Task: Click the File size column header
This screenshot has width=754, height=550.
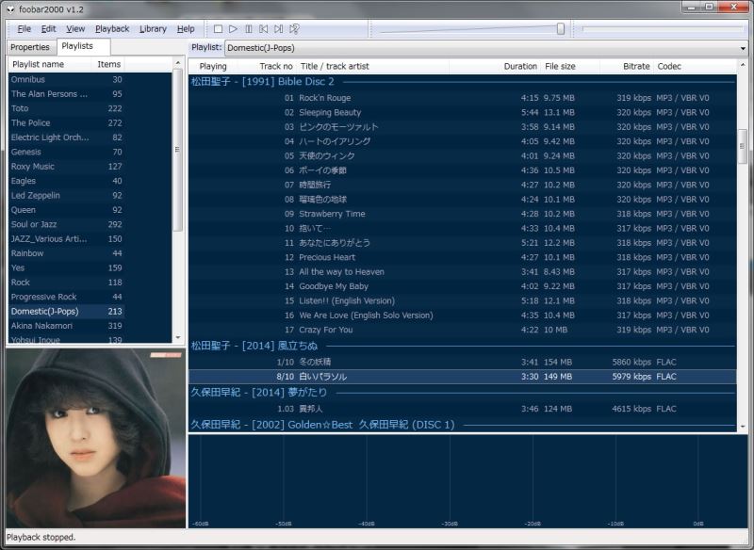Action: click(570, 66)
